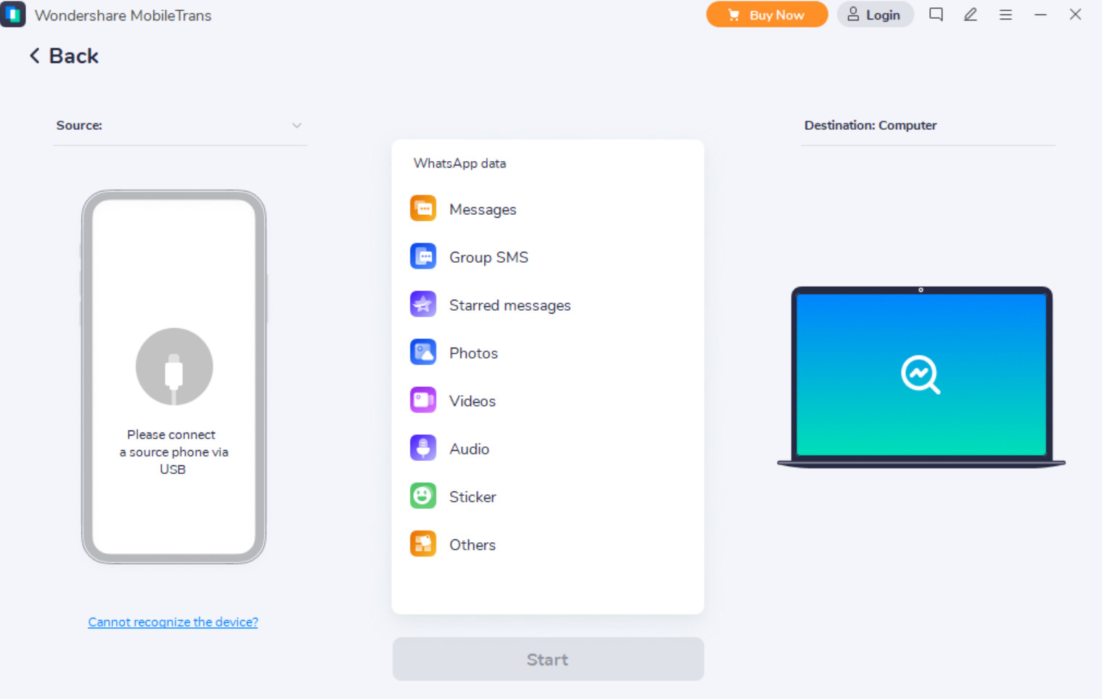This screenshot has width=1102, height=699.
Task: Select the Audio label
Action: 469,449
